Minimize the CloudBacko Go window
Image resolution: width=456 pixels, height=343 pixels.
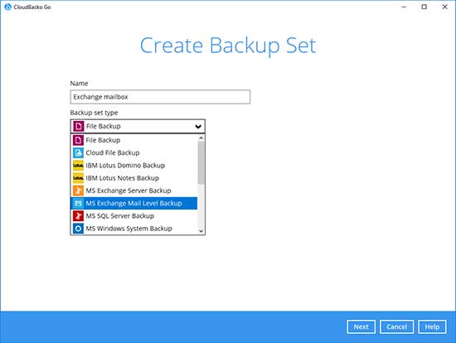click(404, 7)
